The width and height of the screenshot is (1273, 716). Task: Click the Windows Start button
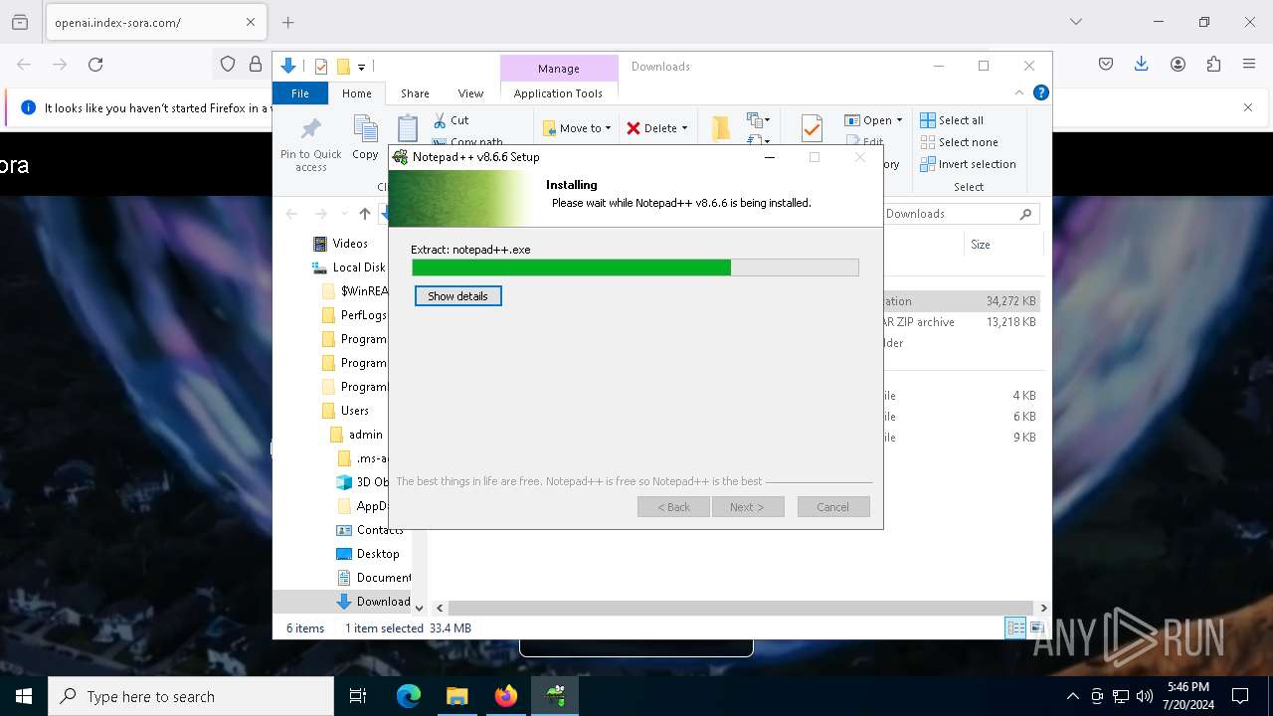pyautogui.click(x=24, y=696)
